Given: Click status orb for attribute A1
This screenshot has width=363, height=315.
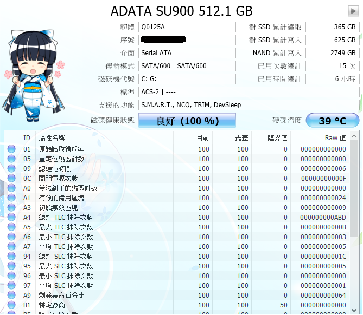Looking at the screenshot, I should tap(11, 198).
